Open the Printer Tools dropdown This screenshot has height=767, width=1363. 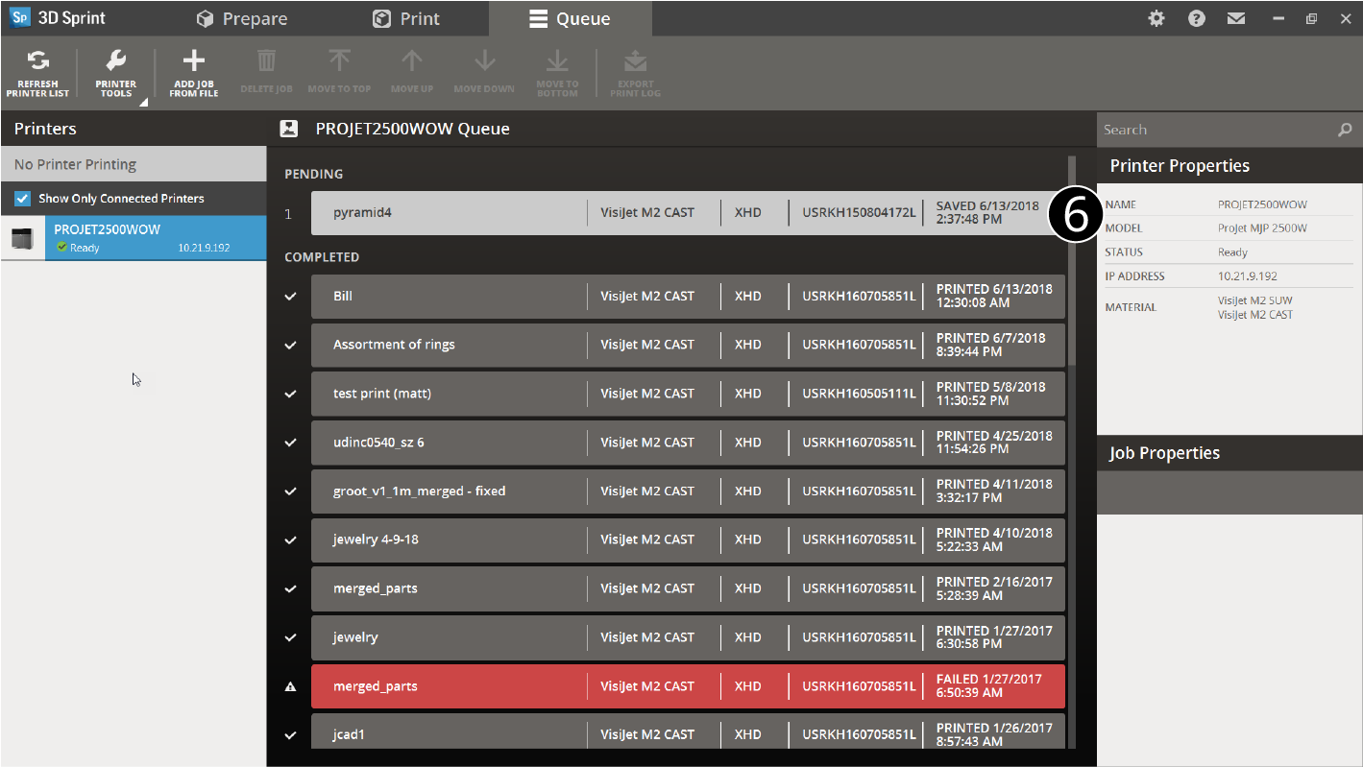tap(116, 63)
